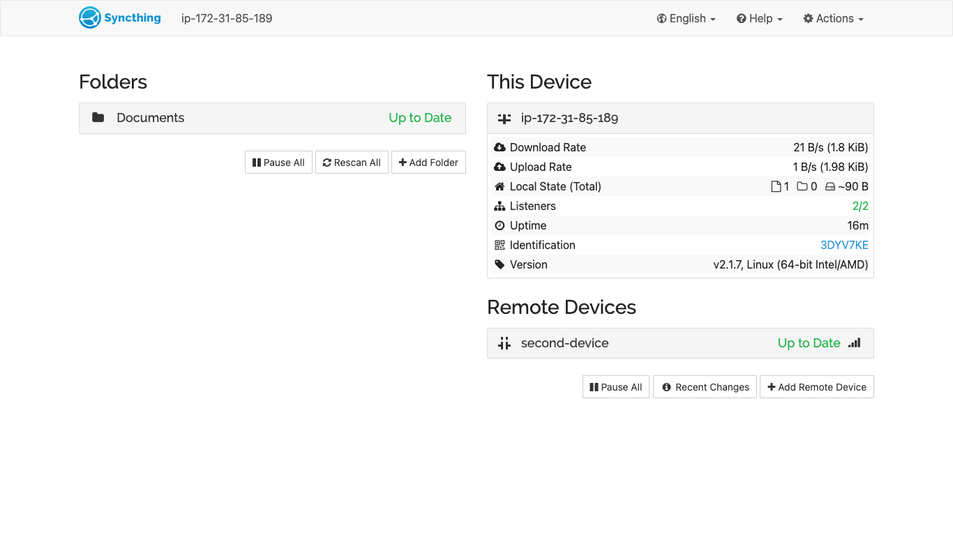Click the Local State home icon

pyautogui.click(x=500, y=186)
